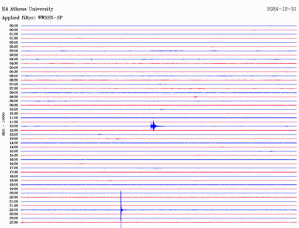Click the 19:30 time label

tap(14, 189)
